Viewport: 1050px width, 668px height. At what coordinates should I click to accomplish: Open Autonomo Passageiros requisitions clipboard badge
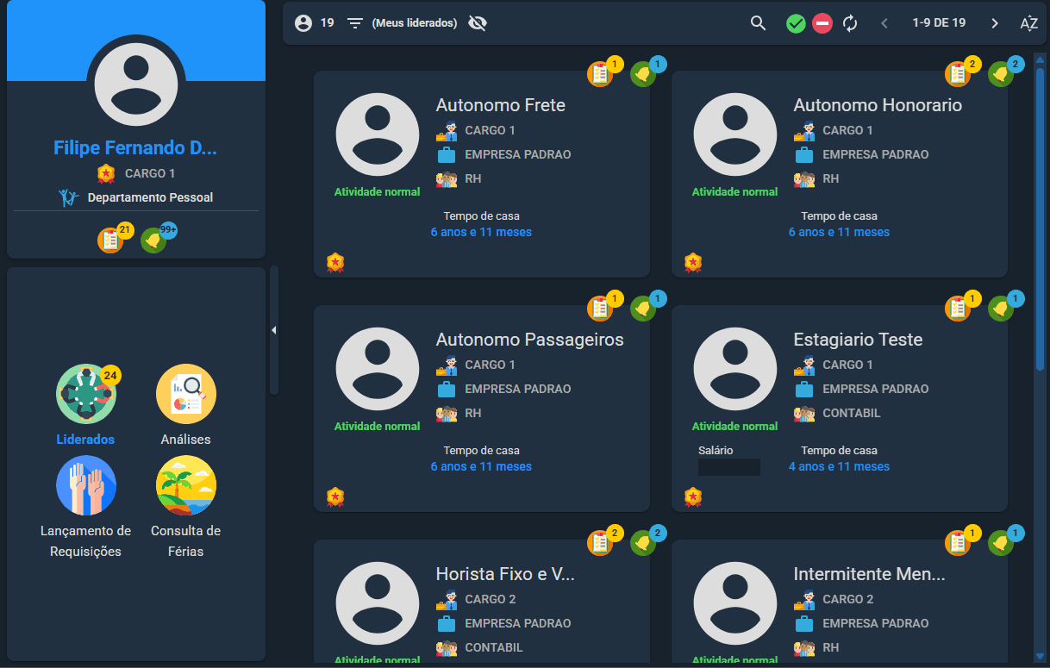pyautogui.click(x=600, y=309)
